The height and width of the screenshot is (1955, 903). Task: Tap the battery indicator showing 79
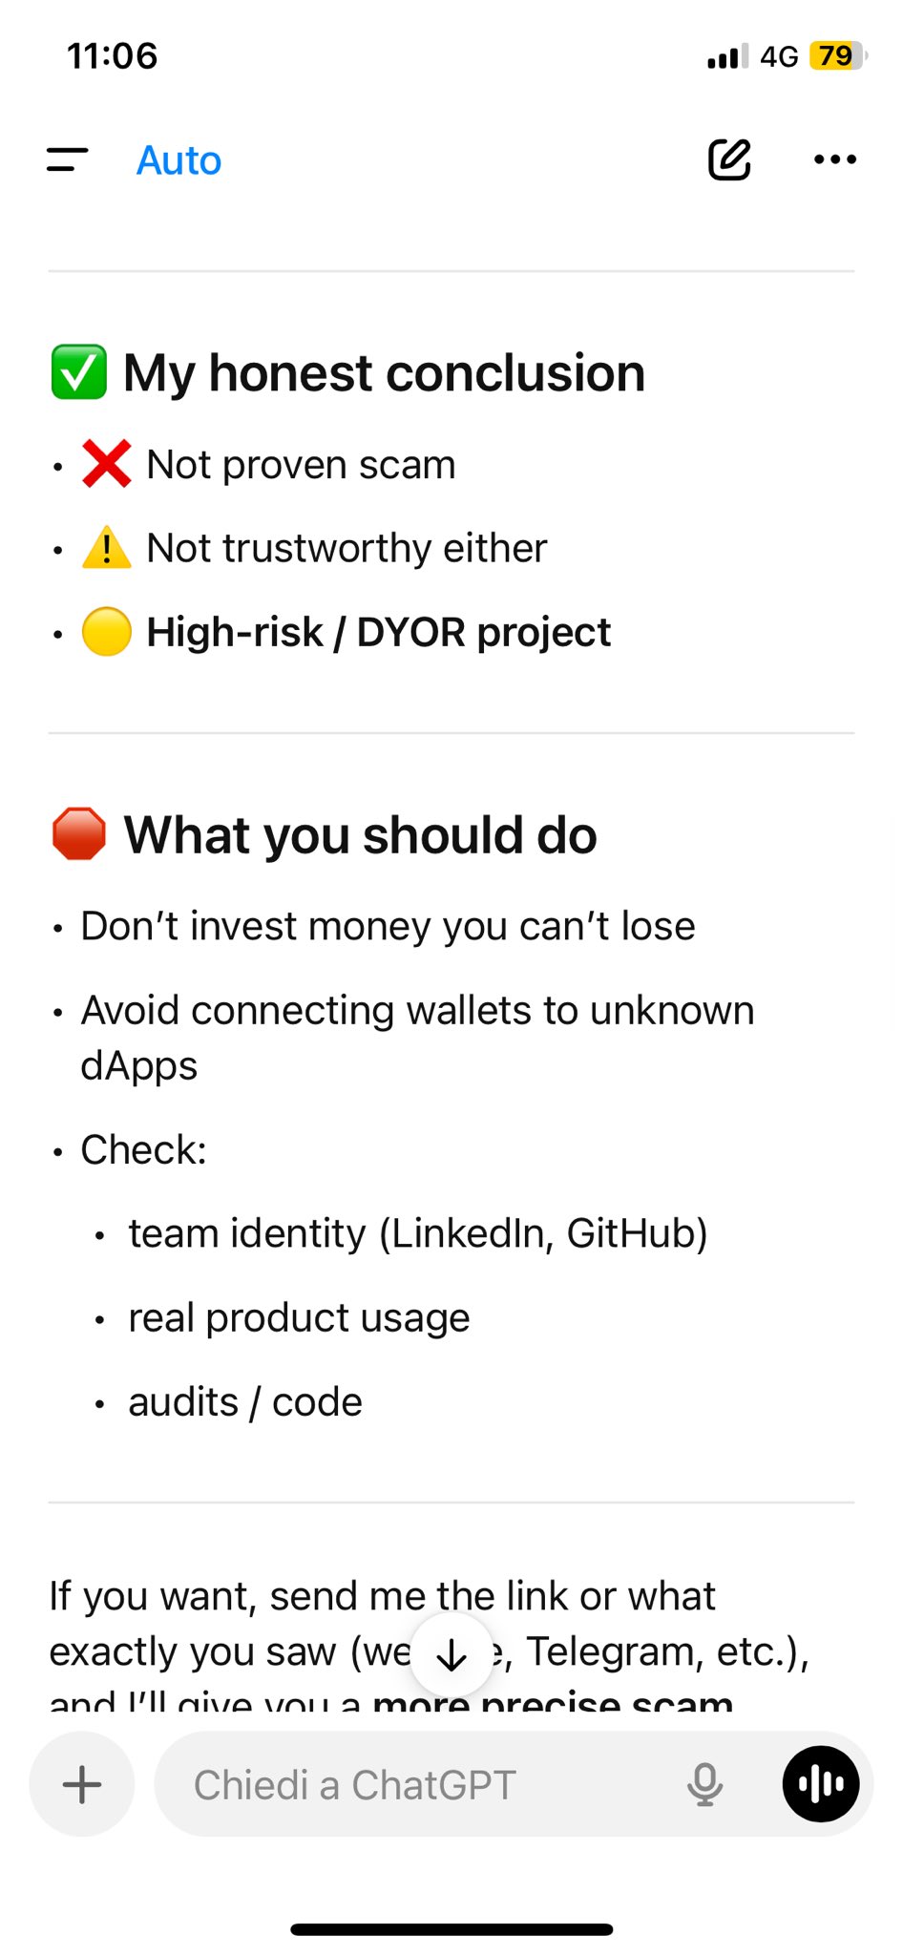(x=837, y=56)
